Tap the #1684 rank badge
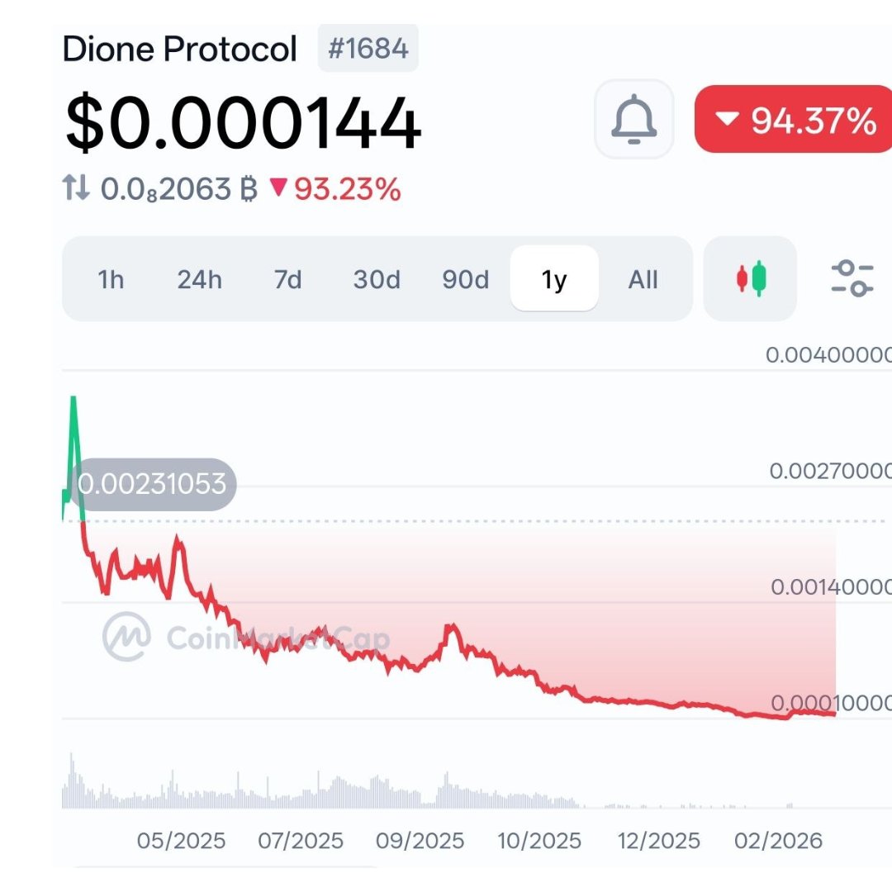 coord(368,49)
